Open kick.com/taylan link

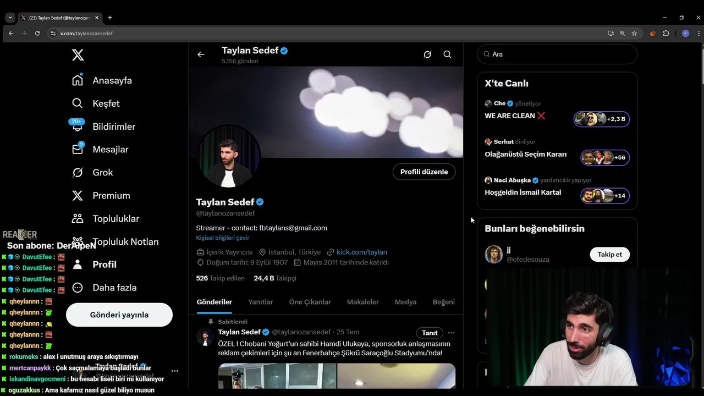tap(362, 252)
